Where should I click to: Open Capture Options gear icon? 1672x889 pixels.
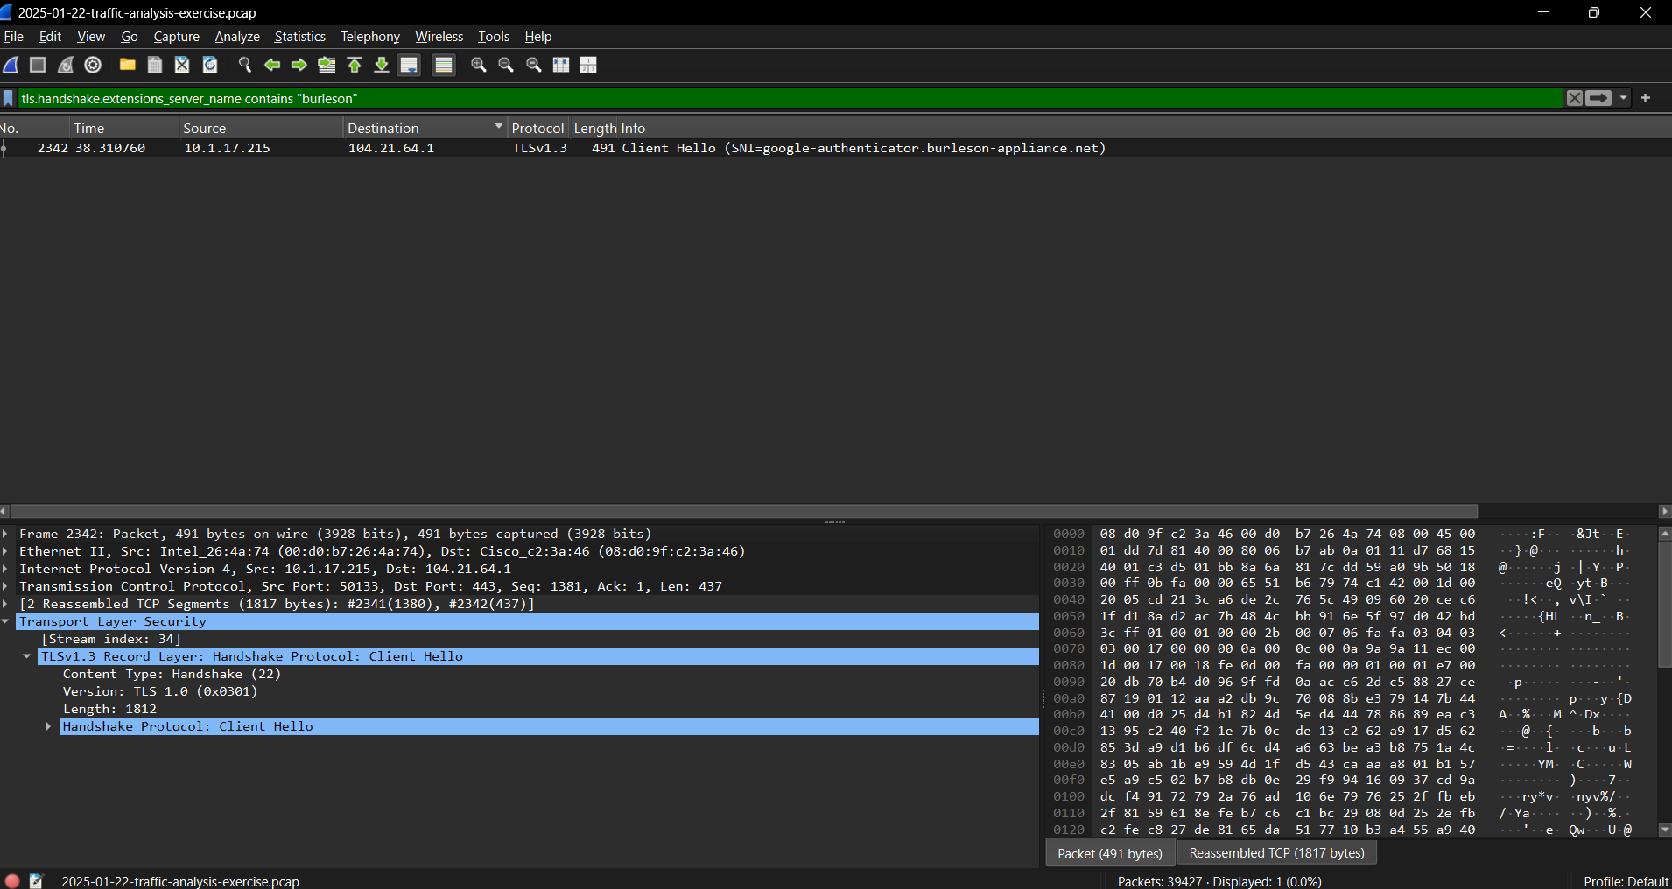pos(93,65)
